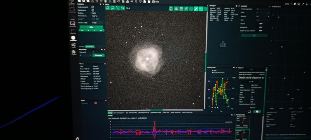Click the red connection icon in Monture panel
The image size is (311, 140).
(96, 103)
